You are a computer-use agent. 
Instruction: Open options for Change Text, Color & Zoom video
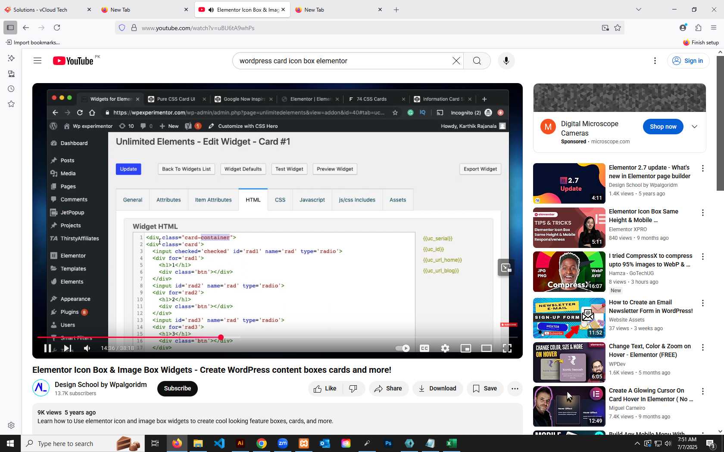pyautogui.click(x=703, y=347)
